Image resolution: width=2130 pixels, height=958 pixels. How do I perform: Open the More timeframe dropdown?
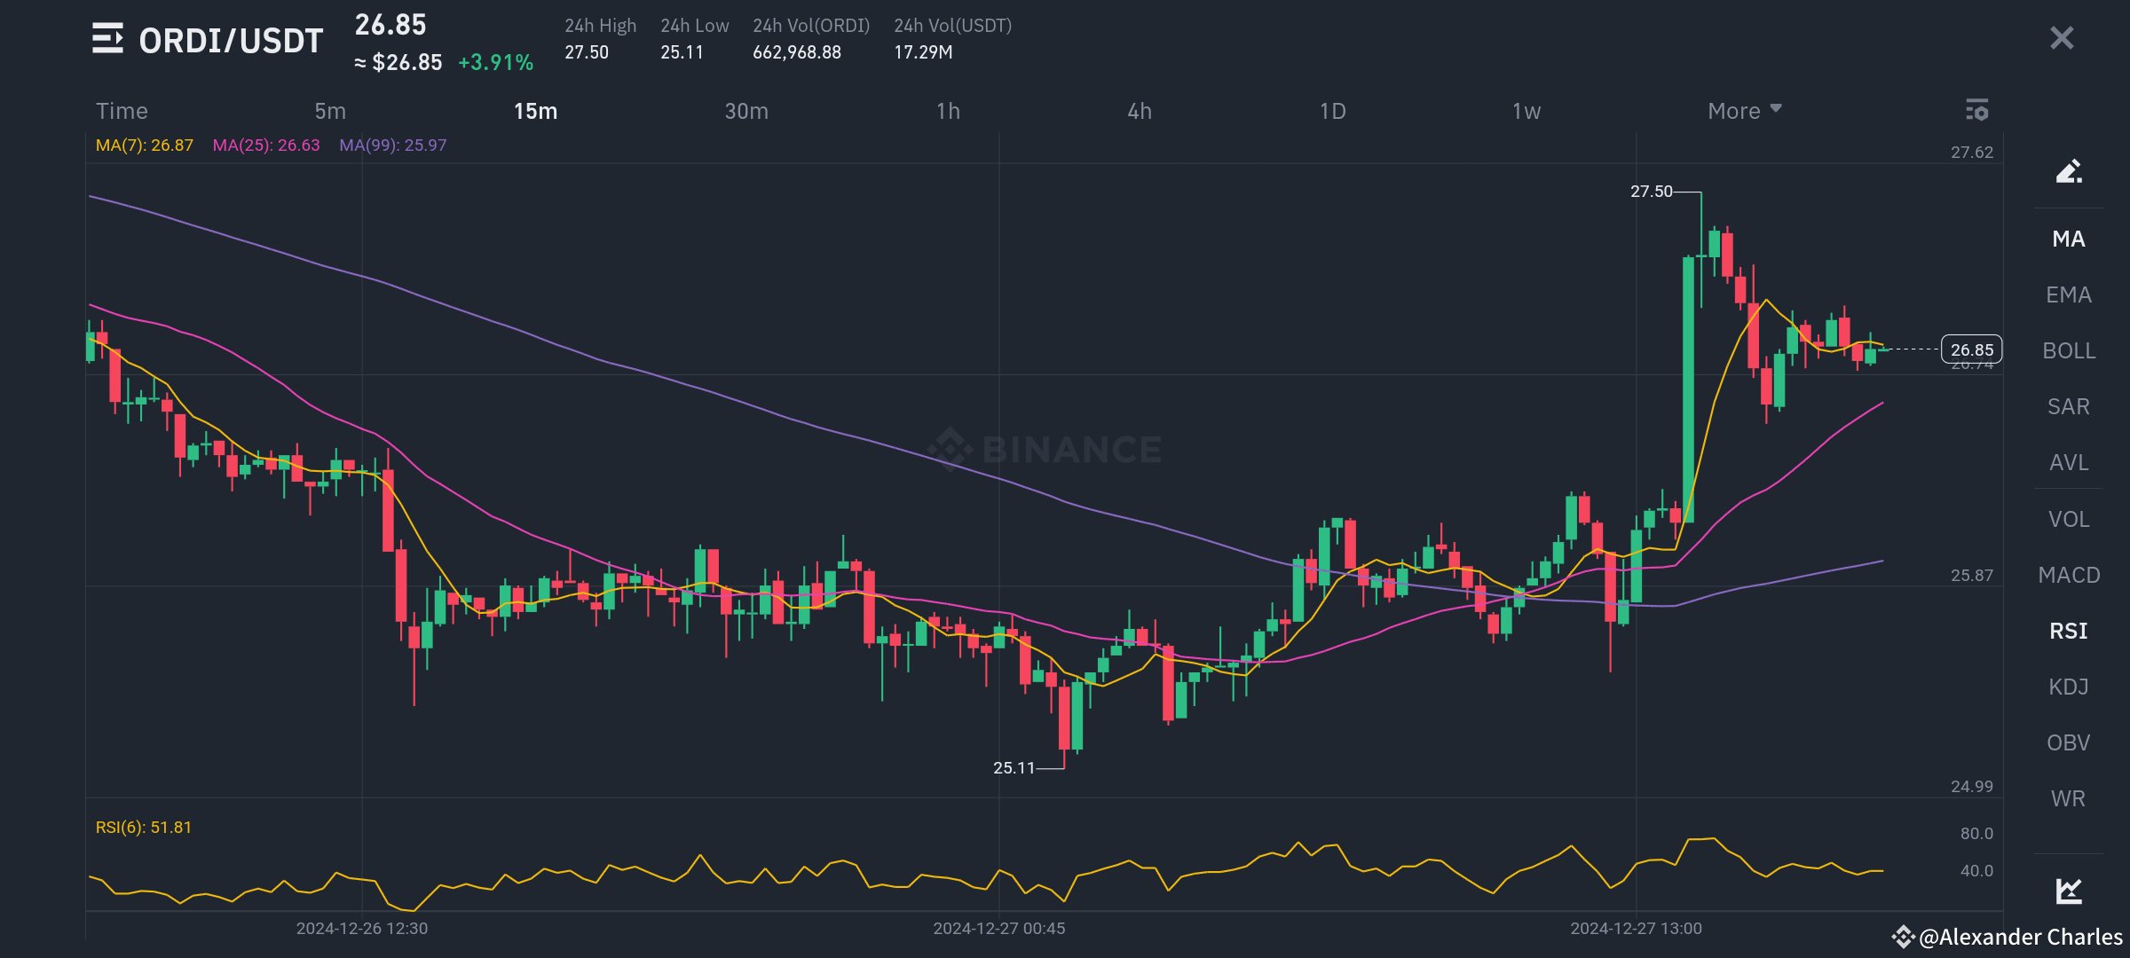1743,110
